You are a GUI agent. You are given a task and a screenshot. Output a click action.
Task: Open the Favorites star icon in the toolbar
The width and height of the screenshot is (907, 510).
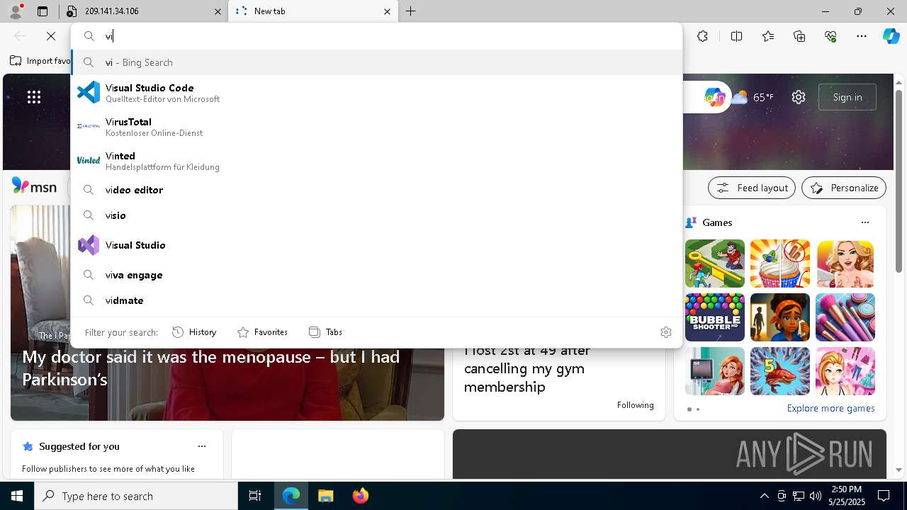point(768,36)
